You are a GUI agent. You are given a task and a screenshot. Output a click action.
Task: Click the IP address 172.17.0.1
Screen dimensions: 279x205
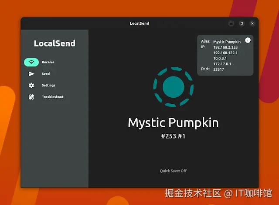(x=222, y=64)
